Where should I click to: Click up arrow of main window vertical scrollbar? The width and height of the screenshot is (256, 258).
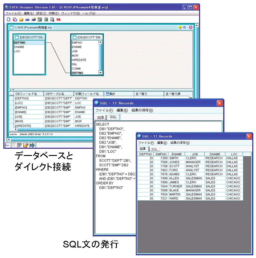point(197,26)
